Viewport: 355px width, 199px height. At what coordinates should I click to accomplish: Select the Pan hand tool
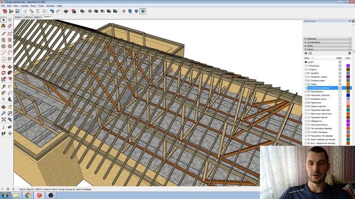[10, 107]
